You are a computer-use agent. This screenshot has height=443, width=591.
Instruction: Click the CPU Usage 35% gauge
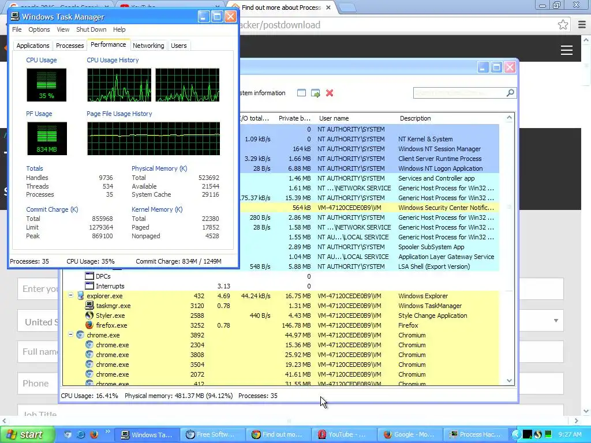coord(46,85)
